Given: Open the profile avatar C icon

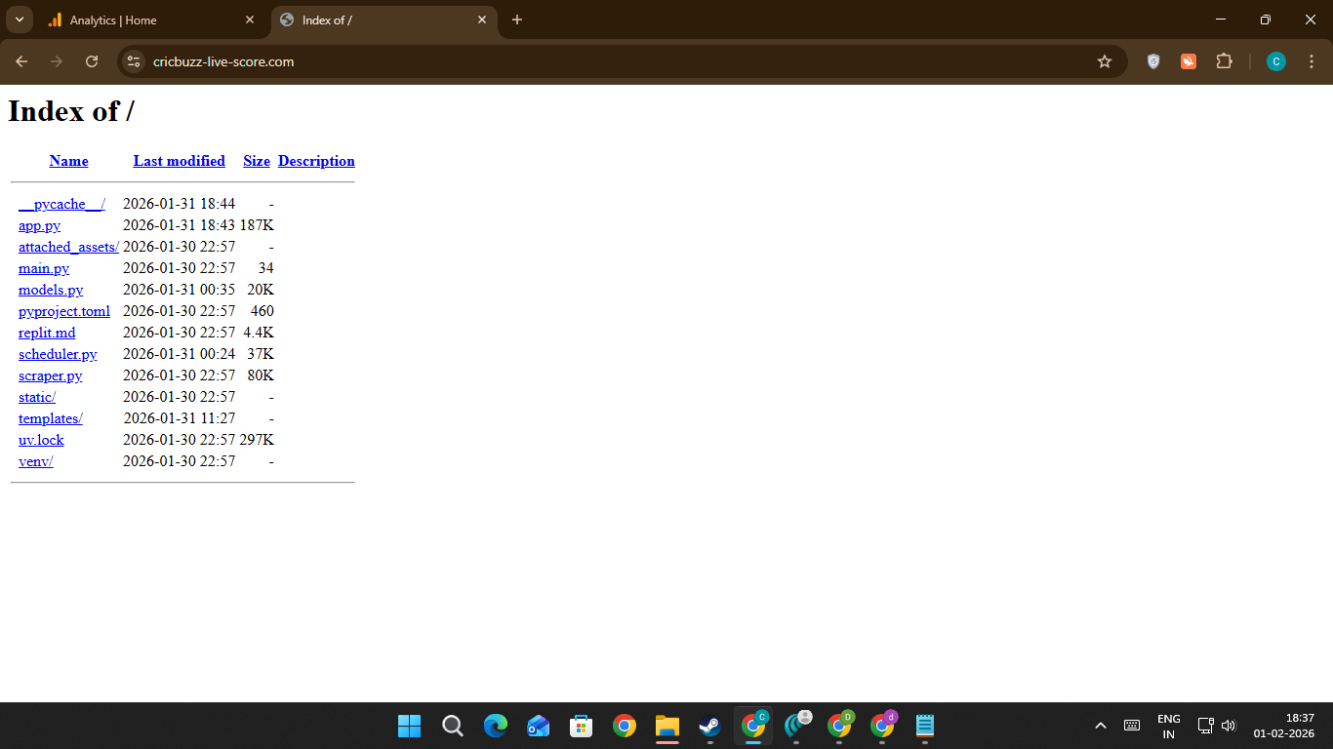Looking at the screenshot, I should pyautogui.click(x=1276, y=61).
